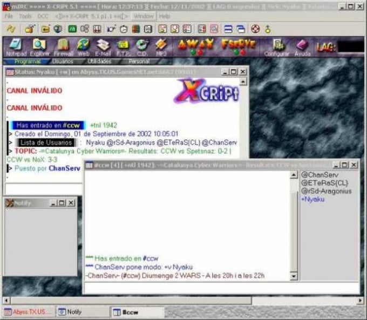
Task: Click the spiral notebook toolbar icon
Action: coord(148,29)
